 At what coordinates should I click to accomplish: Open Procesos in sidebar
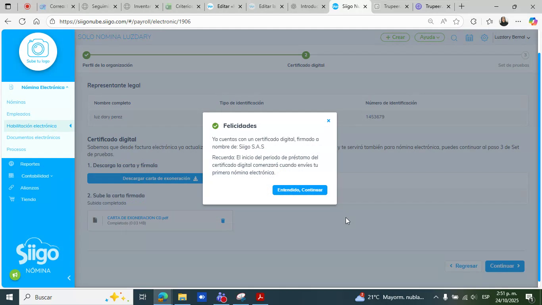(16, 149)
